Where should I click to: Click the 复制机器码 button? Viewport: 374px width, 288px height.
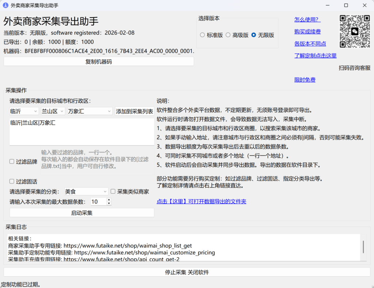pos(98,61)
